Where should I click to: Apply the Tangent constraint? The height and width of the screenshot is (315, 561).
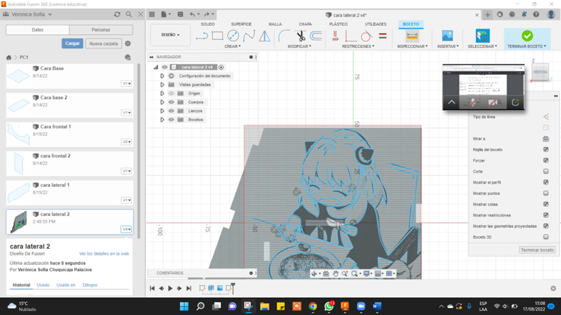pos(366,36)
